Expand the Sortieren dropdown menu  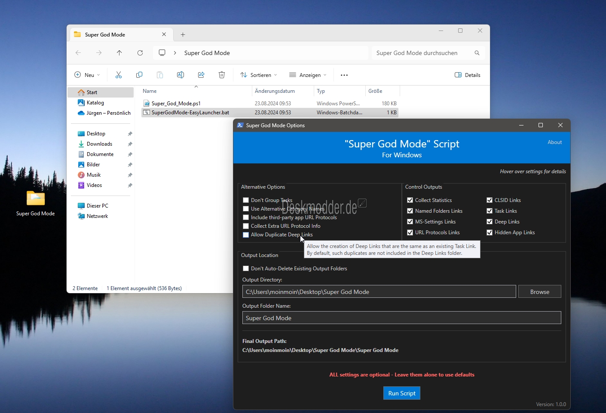tap(259, 75)
